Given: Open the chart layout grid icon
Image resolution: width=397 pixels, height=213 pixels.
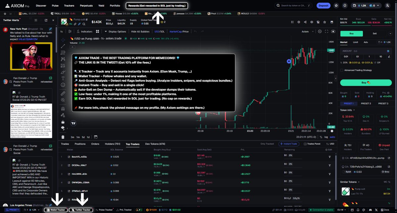Looking at the screenshot, I should point(98,32).
